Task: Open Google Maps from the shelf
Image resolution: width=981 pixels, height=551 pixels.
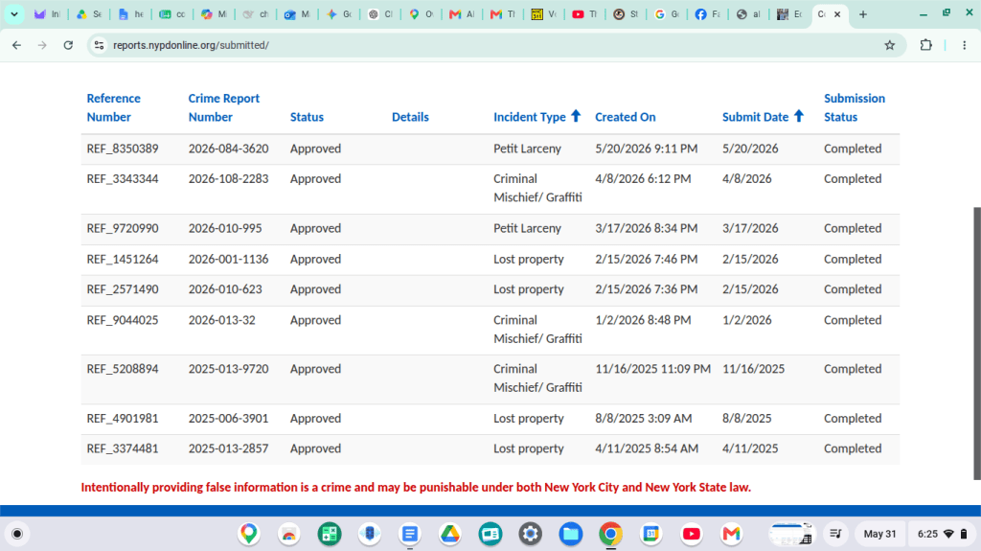Action: coord(249,534)
